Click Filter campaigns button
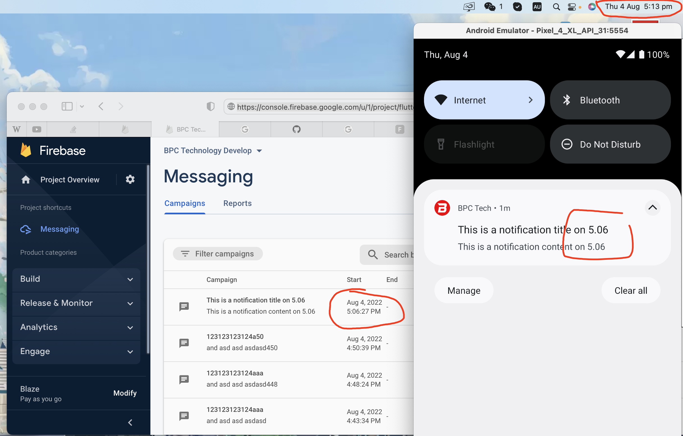Viewport: 683px width, 436px height. coord(217,254)
